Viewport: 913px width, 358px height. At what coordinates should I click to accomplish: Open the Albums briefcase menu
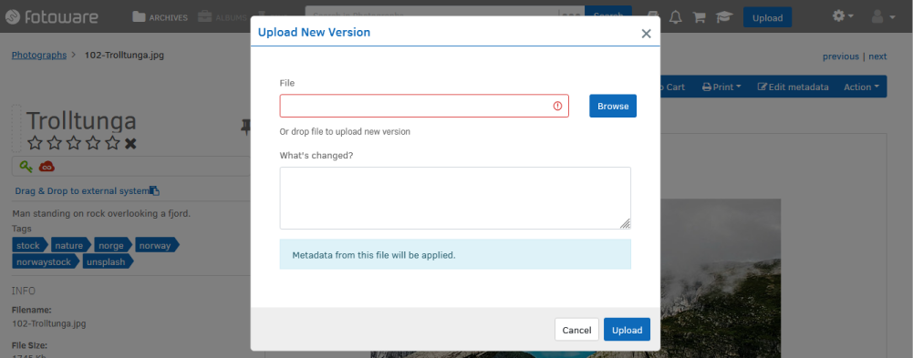tap(223, 17)
